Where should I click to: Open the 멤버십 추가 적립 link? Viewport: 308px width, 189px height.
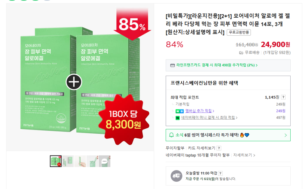click(x=199, y=111)
